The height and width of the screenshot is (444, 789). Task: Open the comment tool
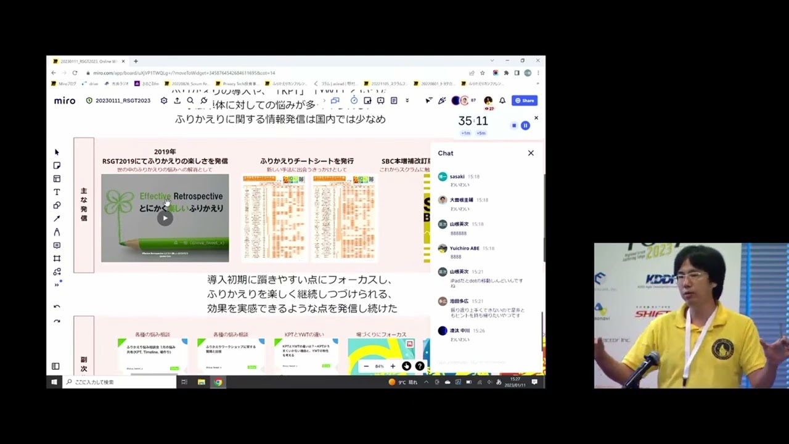pyautogui.click(x=57, y=245)
